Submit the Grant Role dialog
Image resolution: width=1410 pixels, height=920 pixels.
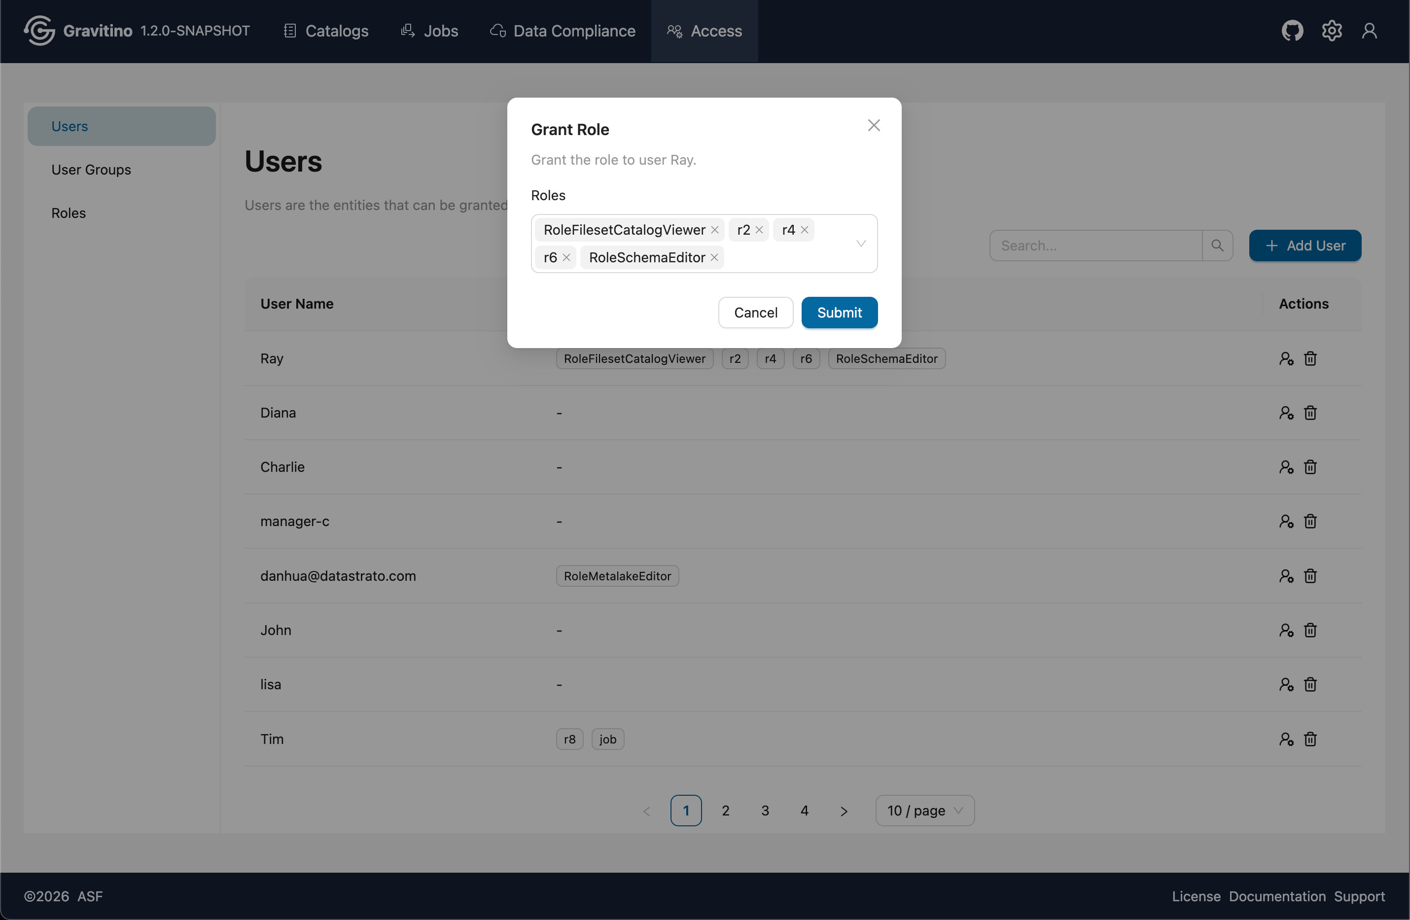[839, 312]
